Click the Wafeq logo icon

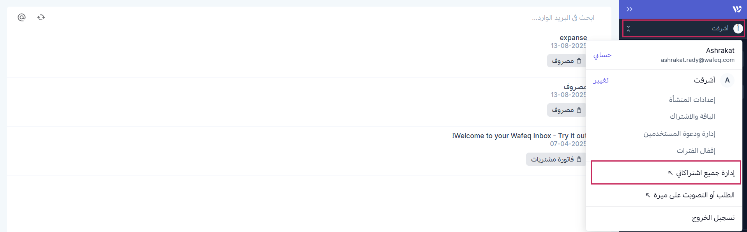737,9
